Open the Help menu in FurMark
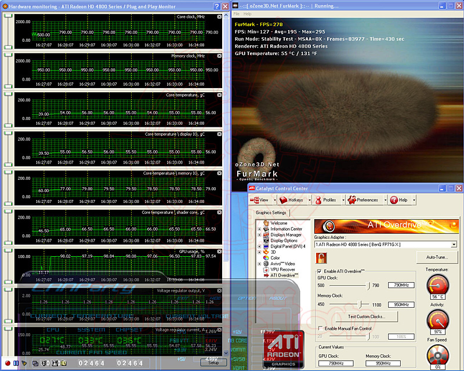 click(x=248, y=14)
